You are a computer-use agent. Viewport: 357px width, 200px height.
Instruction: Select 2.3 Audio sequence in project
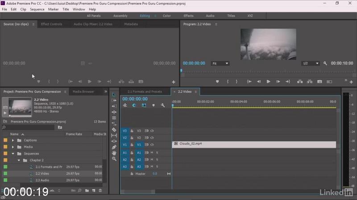tap(42, 180)
